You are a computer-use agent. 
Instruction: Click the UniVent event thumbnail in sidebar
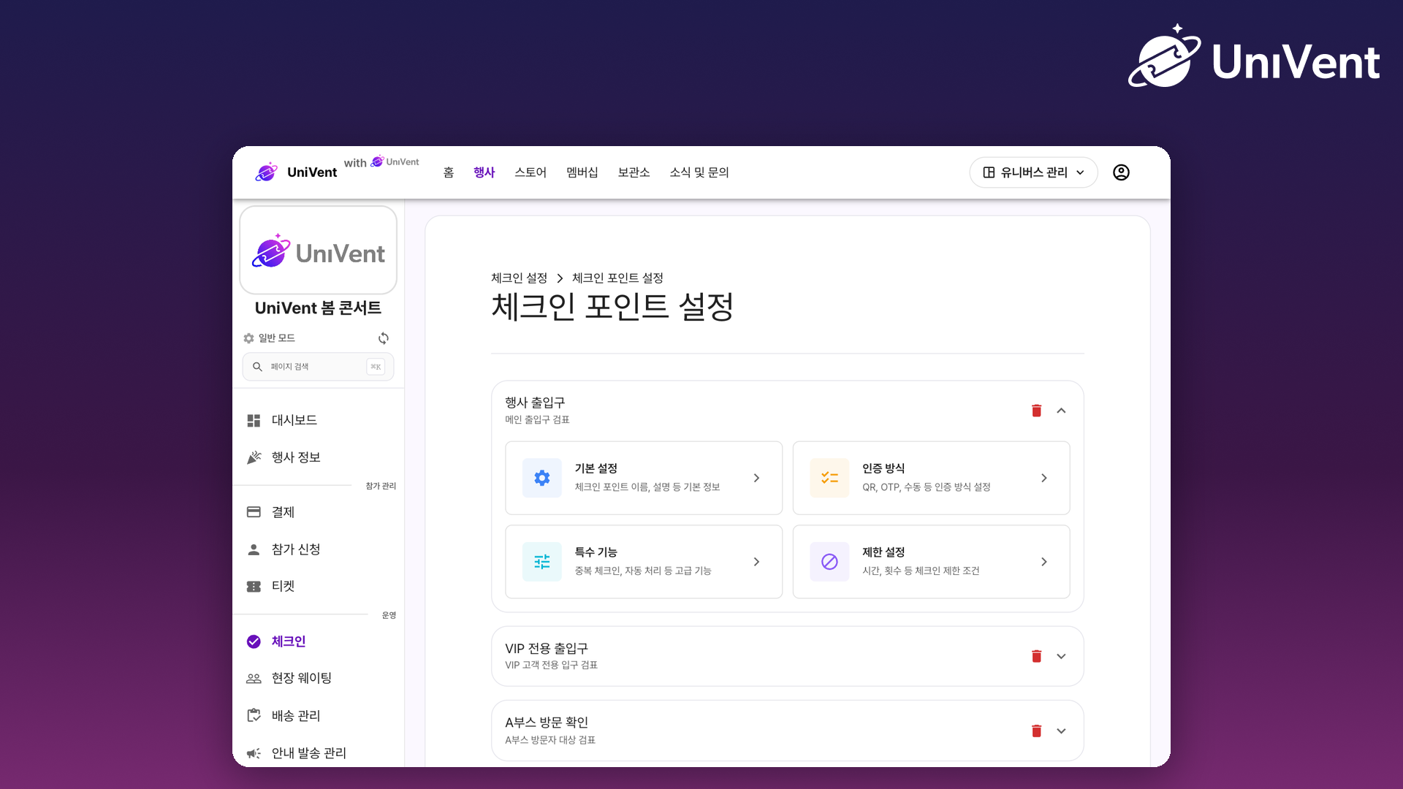(x=318, y=250)
